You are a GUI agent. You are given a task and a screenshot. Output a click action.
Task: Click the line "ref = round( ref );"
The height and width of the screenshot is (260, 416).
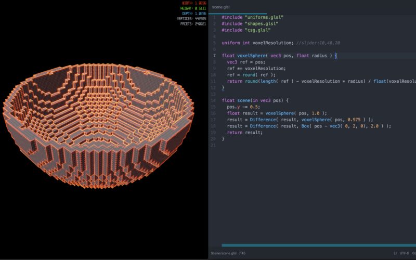[251, 75]
